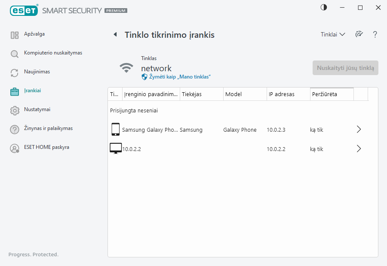Viewport: 387px width, 266px height.
Task: Toggle the dark/light contrast mode icon
Action: pos(324,7)
